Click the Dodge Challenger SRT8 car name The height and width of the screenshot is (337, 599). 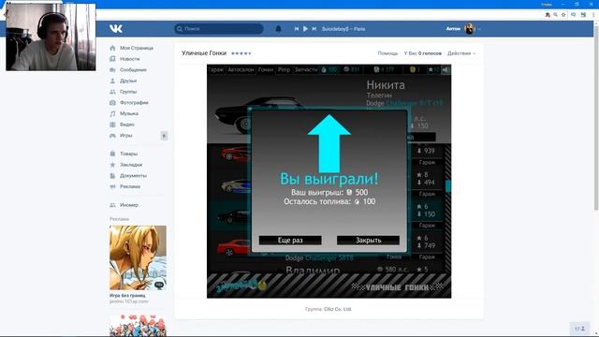(319, 258)
